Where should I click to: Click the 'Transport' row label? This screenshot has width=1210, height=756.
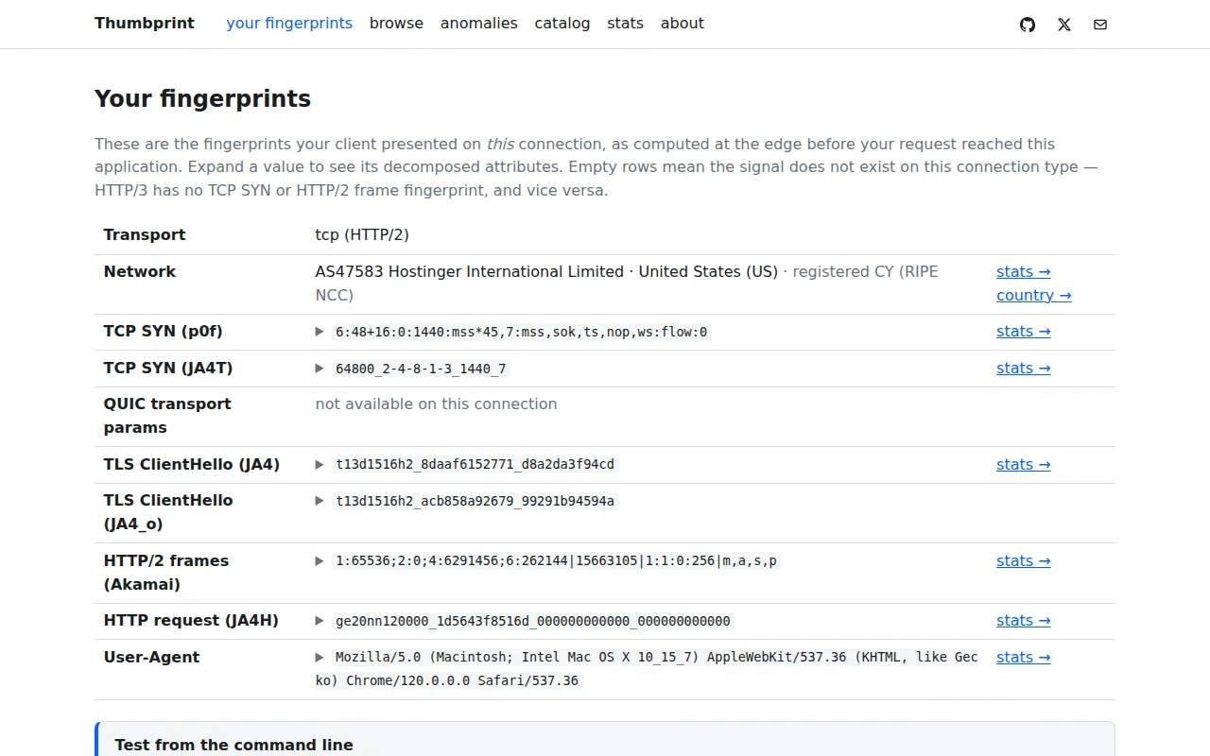point(145,234)
